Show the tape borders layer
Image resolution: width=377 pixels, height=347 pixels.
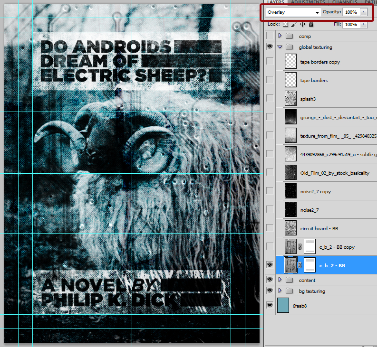coord(270,80)
